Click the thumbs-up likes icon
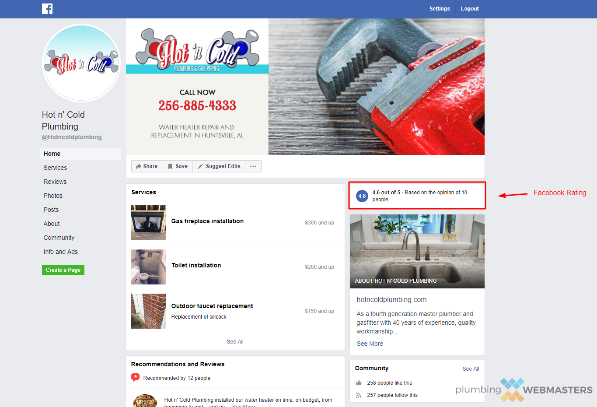Viewport: 597px width, 407px height. pyautogui.click(x=359, y=383)
